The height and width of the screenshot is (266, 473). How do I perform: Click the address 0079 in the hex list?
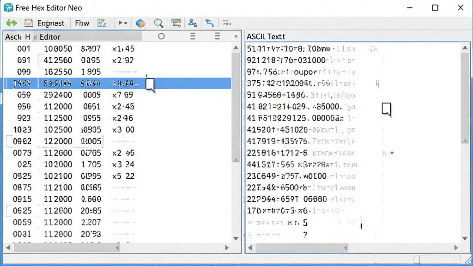(x=22, y=153)
